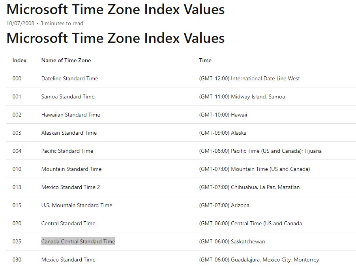Click 'Mountain Standard Time' in row 010

(71, 169)
